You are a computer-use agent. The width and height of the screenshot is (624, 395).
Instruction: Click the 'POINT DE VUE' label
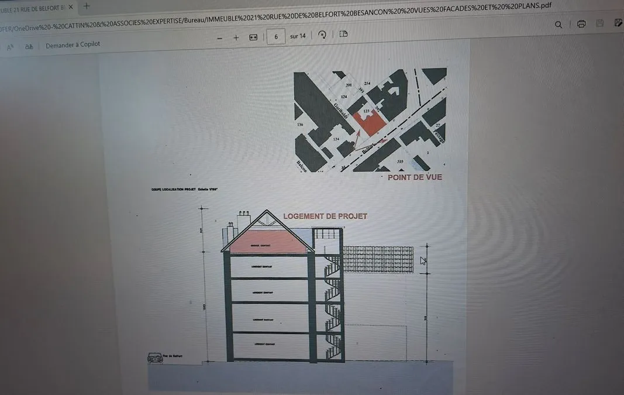(x=415, y=177)
